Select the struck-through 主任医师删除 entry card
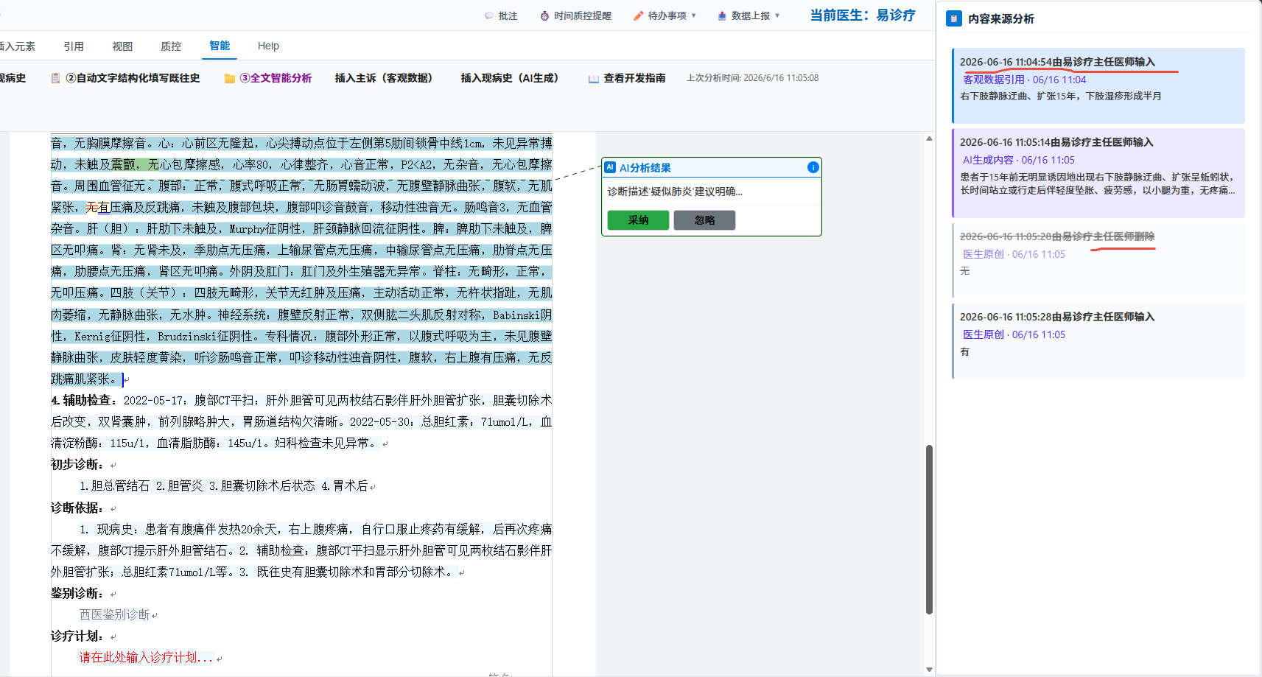The image size is (1262, 677). click(x=1098, y=260)
